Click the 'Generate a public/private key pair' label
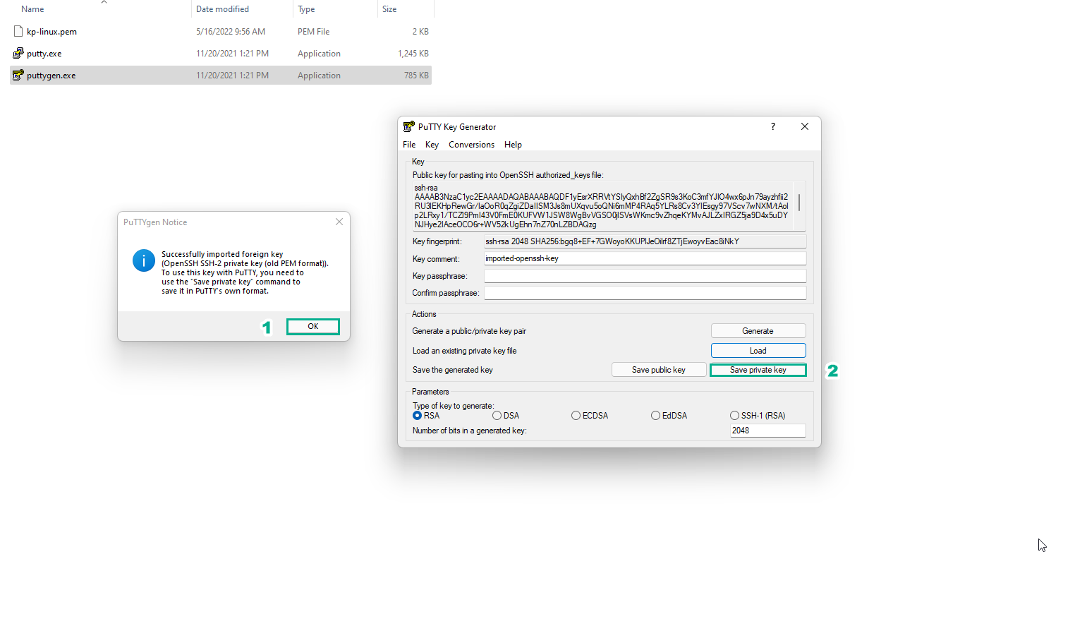This screenshot has width=1075, height=619. 469,331
